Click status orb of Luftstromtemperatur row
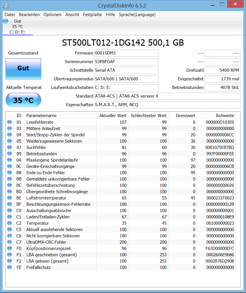The height and width of the screenshot is (293, 246). tap(9, 198)
